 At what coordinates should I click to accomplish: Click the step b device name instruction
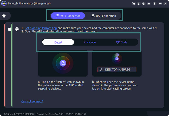(115, 85)
